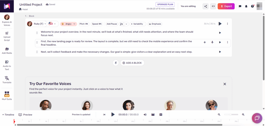The image size is (265, 126).
Task: Click the timeline zoom slider
Action: [x=231, y=115]
